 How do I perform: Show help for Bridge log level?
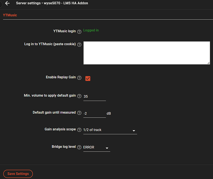[x=79, y=147]
